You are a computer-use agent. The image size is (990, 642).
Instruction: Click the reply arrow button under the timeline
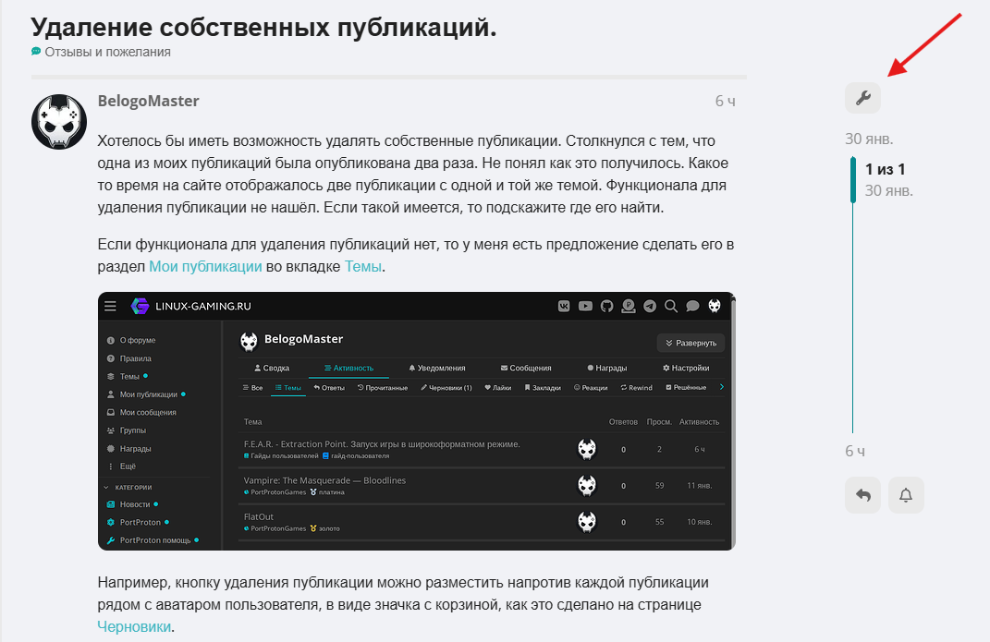point(862,495)
